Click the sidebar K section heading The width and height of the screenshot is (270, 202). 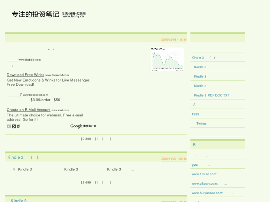point(194,145)
